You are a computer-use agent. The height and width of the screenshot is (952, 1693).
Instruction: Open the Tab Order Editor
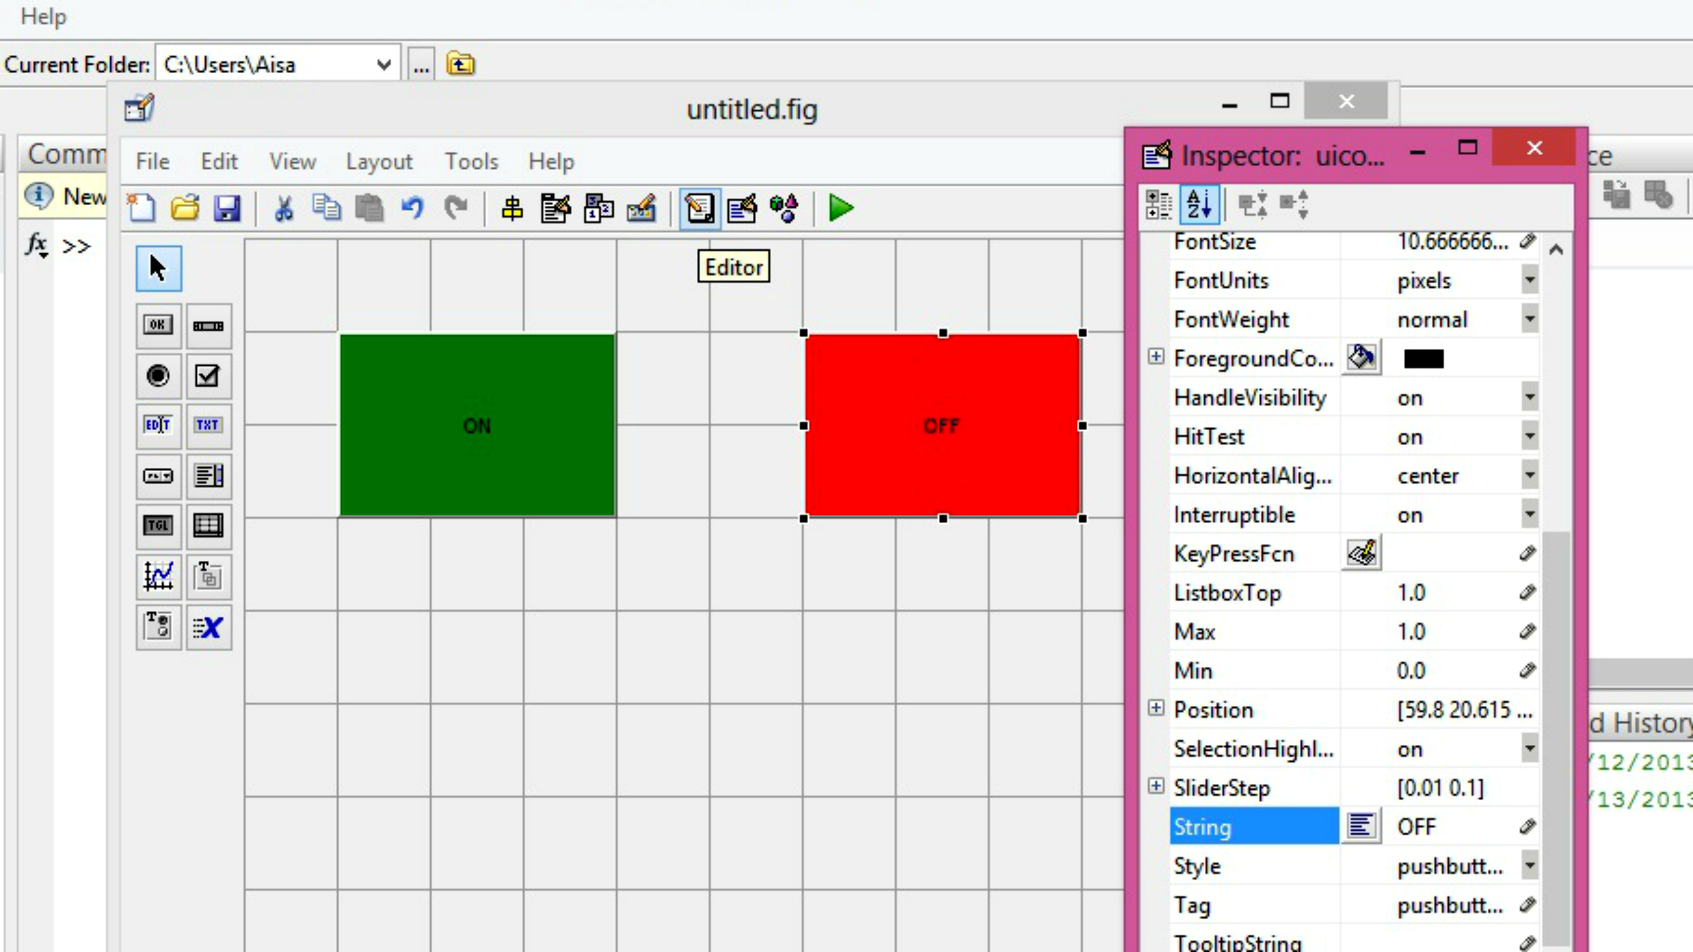[599, 208]
